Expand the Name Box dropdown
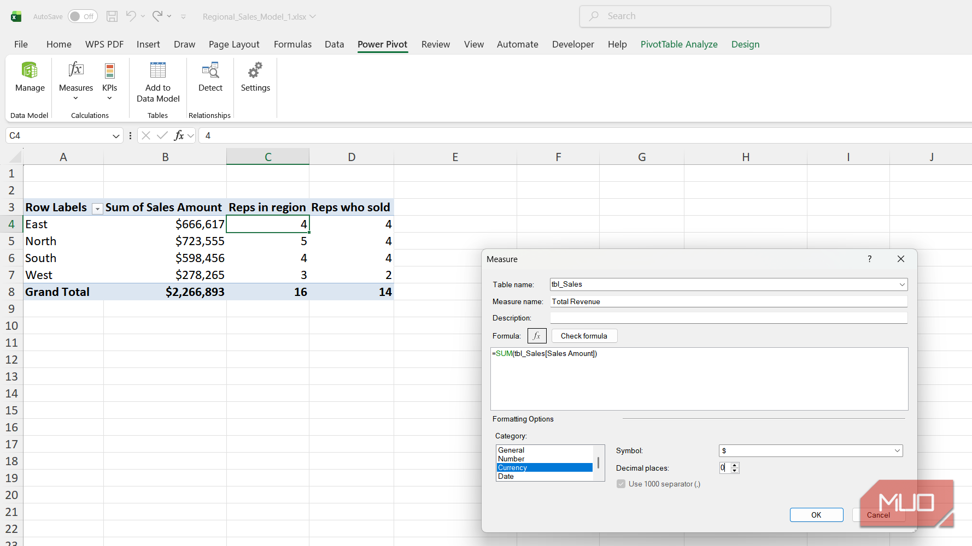Viewport: 972px width, 546px height. coord(116,136)
